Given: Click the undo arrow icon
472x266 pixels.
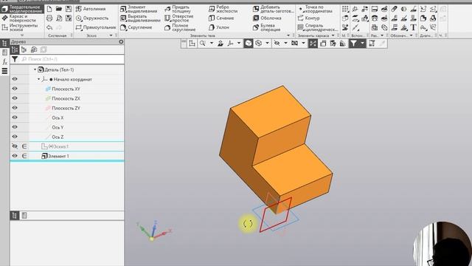Looking at the screenshot, I should [x=49, y=27].
